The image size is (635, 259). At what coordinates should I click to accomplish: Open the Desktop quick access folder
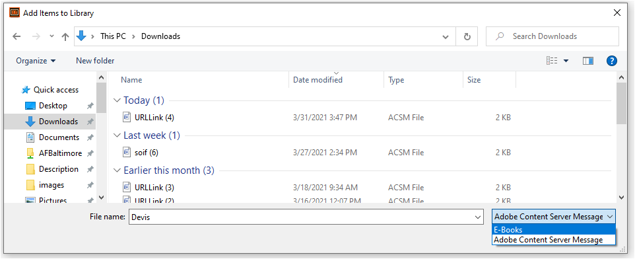(x=53, y=106)
